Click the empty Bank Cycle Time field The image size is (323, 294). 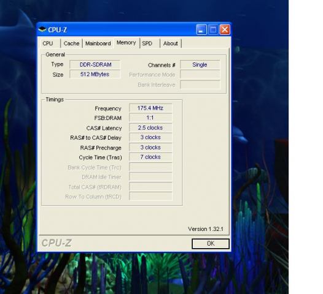click(150, 167)
